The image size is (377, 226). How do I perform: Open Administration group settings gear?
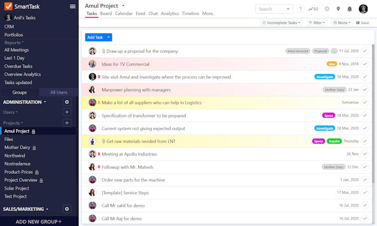tap(67, 102)
